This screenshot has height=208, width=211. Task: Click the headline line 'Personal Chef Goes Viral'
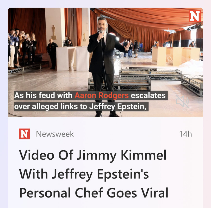[x=94, y=193]
